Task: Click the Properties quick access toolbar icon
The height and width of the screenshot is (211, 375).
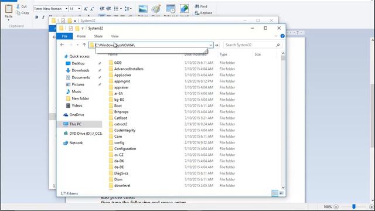Action: [70, 29]
